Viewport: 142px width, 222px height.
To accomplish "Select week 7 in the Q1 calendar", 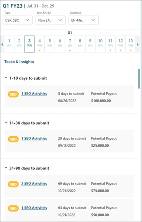I will click(70, 44).
